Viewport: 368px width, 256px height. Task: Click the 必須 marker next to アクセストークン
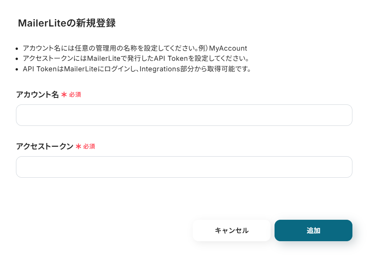[x=89, y=147]
